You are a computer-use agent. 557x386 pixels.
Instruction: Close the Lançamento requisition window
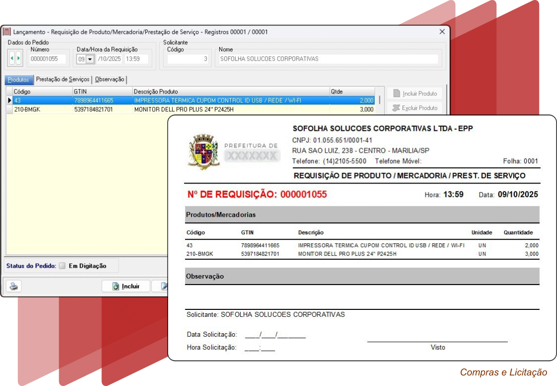coord(442,32)
